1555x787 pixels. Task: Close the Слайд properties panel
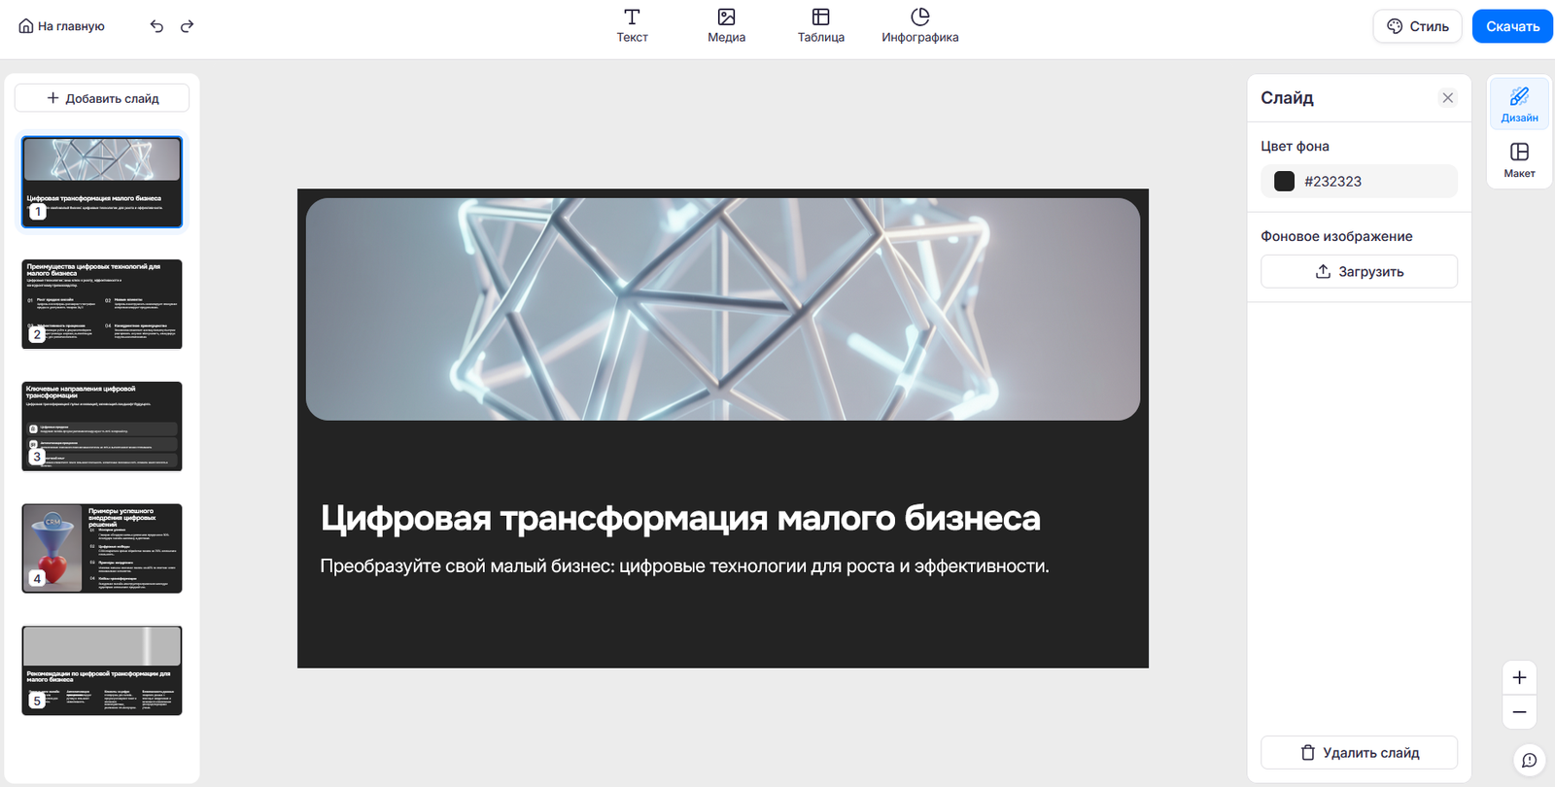pyautogui.click(x=1448, y=98)
